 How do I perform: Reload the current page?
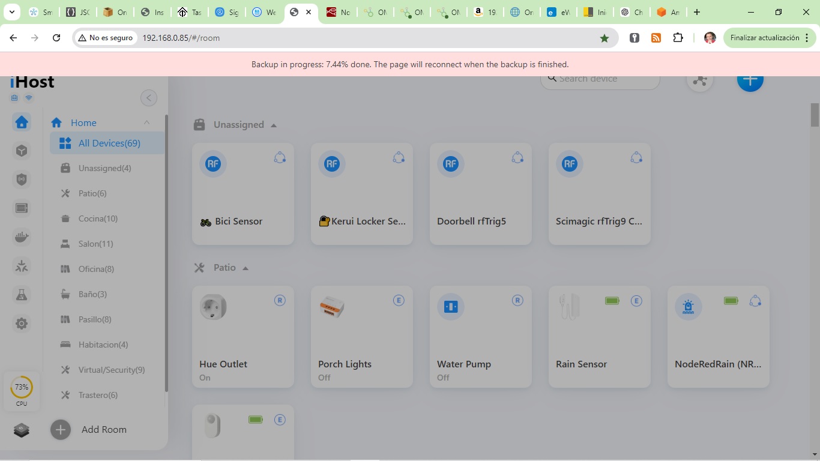[x=56, y=38]
